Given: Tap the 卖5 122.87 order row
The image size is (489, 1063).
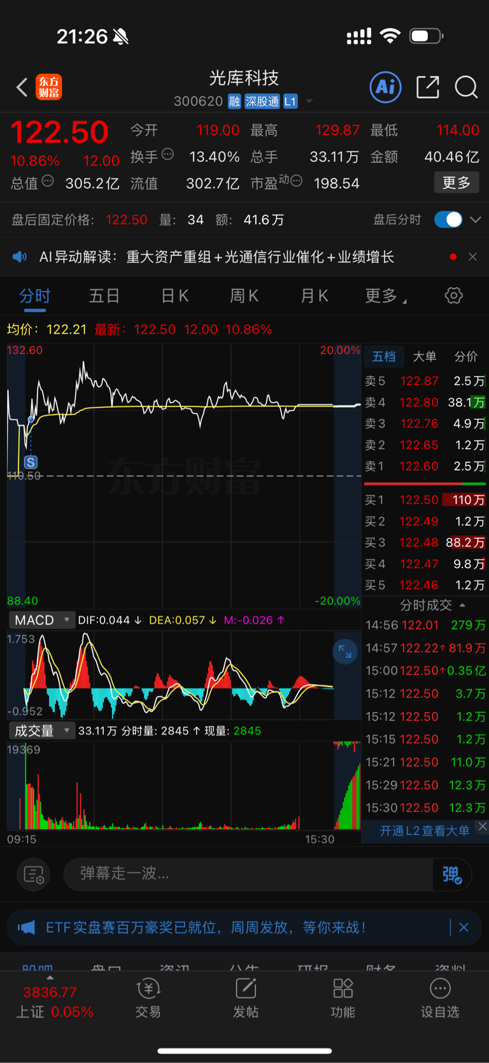Looking at the screenshot, I should tap(425, 381).
